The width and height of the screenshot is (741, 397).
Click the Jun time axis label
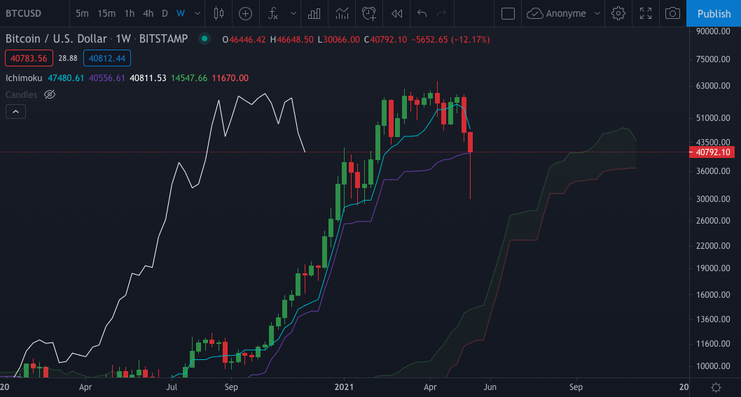coord(490,387)
